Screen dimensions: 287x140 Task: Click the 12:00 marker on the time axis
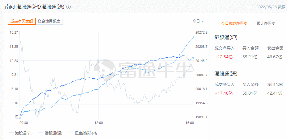click(98, 123)
